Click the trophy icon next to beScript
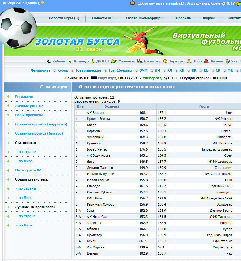The width and height of the screenshot is (241, 261). pyautogui.click(x=43, y=3)
